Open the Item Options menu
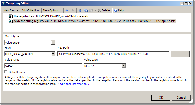195x105 pixels. (52, 10)
